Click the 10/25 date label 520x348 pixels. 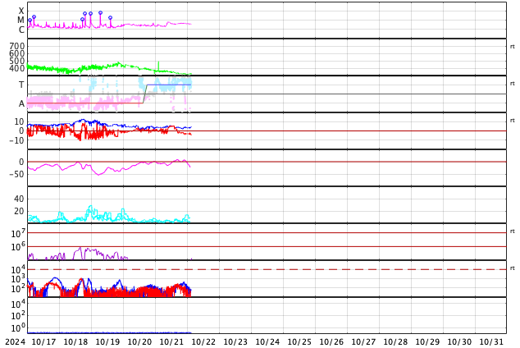click(x=299, y=342)
